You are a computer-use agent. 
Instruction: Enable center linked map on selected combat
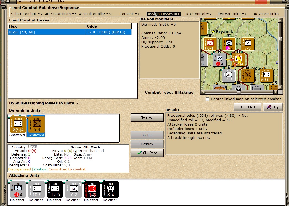(208, 99)
